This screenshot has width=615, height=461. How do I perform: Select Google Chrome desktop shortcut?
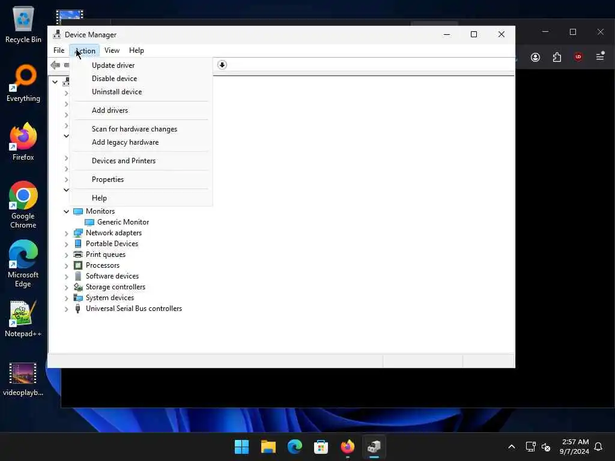[23, 205]
